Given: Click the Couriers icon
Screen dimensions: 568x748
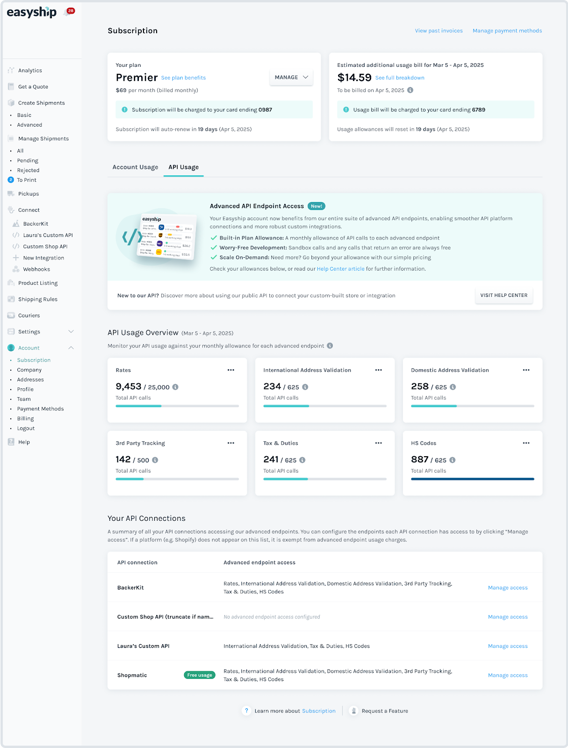Looking at the screenshot, I should point(11,316).
